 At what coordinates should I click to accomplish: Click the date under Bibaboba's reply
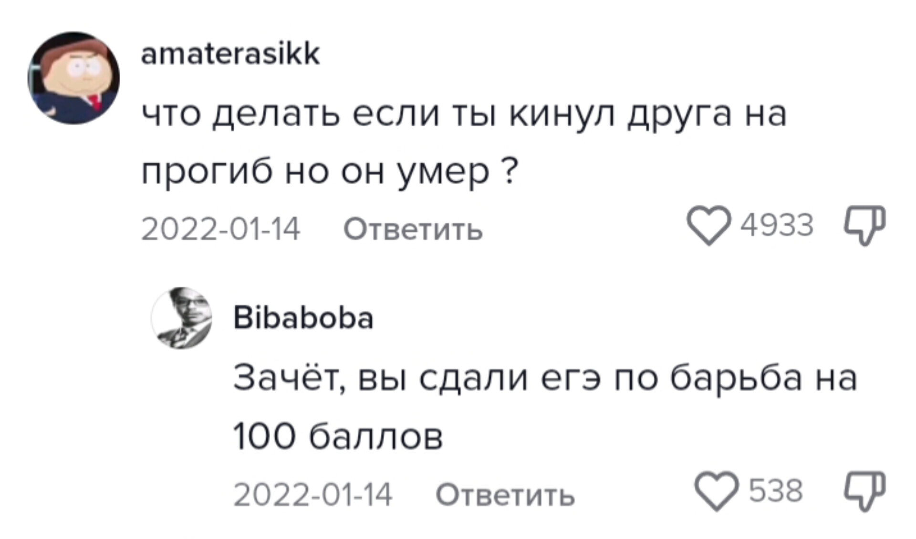coord(312,495)
